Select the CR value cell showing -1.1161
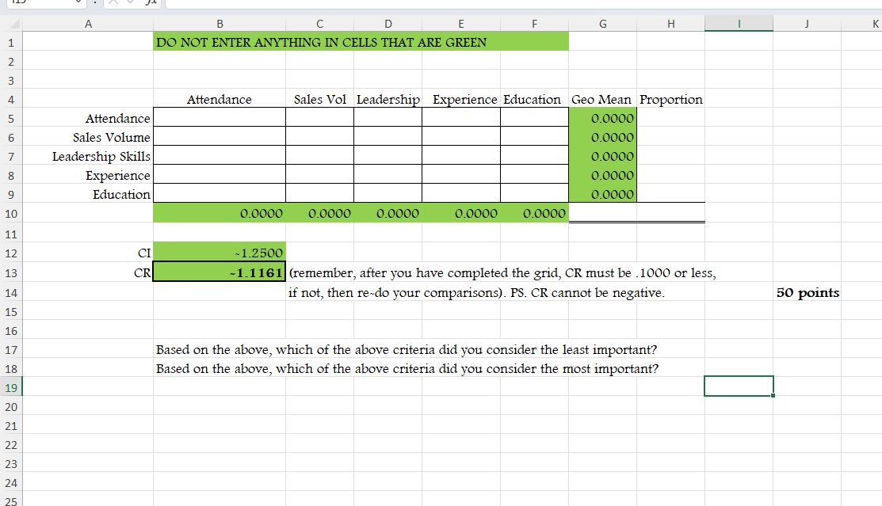The height and width of the screenshot is (506, 882). coord(220,272)
